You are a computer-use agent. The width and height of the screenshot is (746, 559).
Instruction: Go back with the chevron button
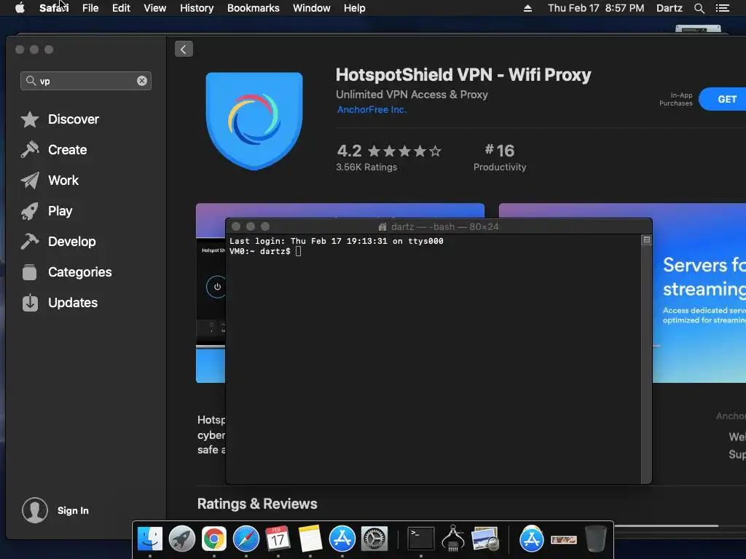point(184,49)
